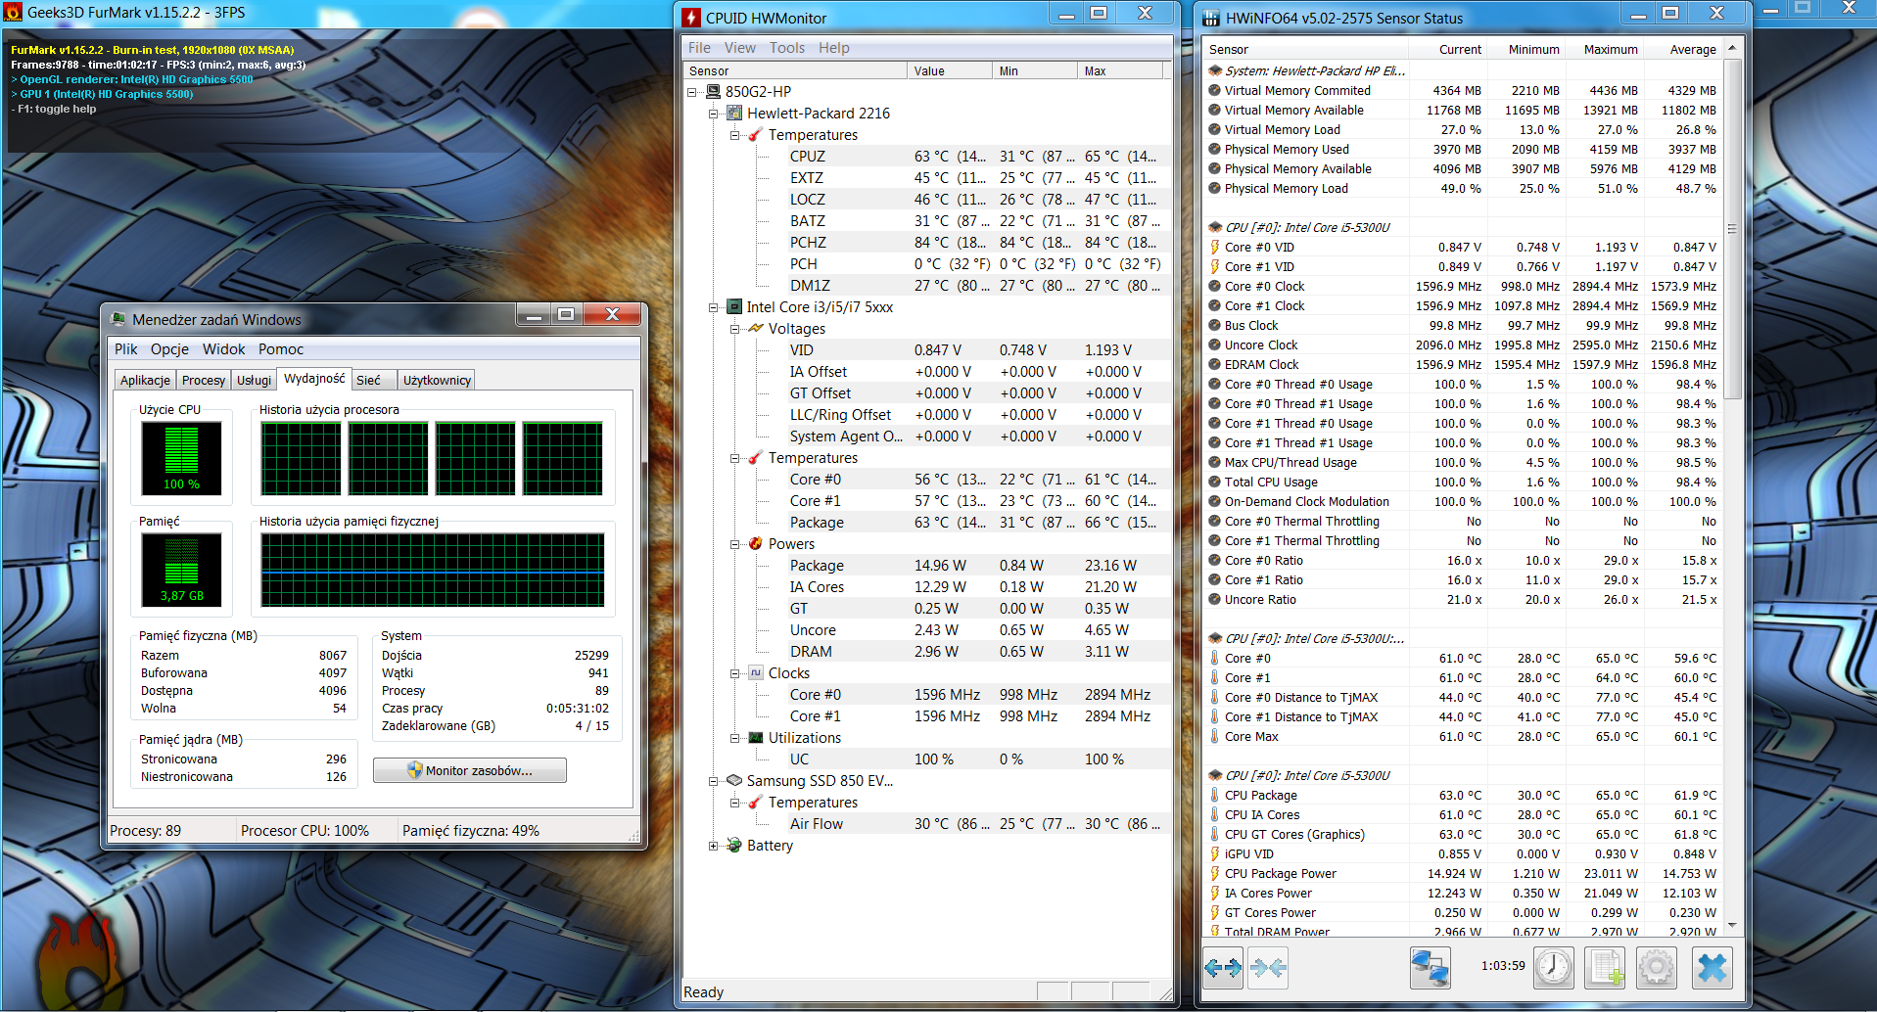
Task: Click HWiNFO expand sensor window arrows icon
Action: tap(1223, 967)
